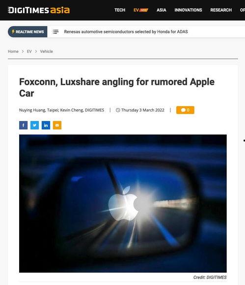Share article on Facebook
Screen dimensions: 245x285
tap(24, 125)
